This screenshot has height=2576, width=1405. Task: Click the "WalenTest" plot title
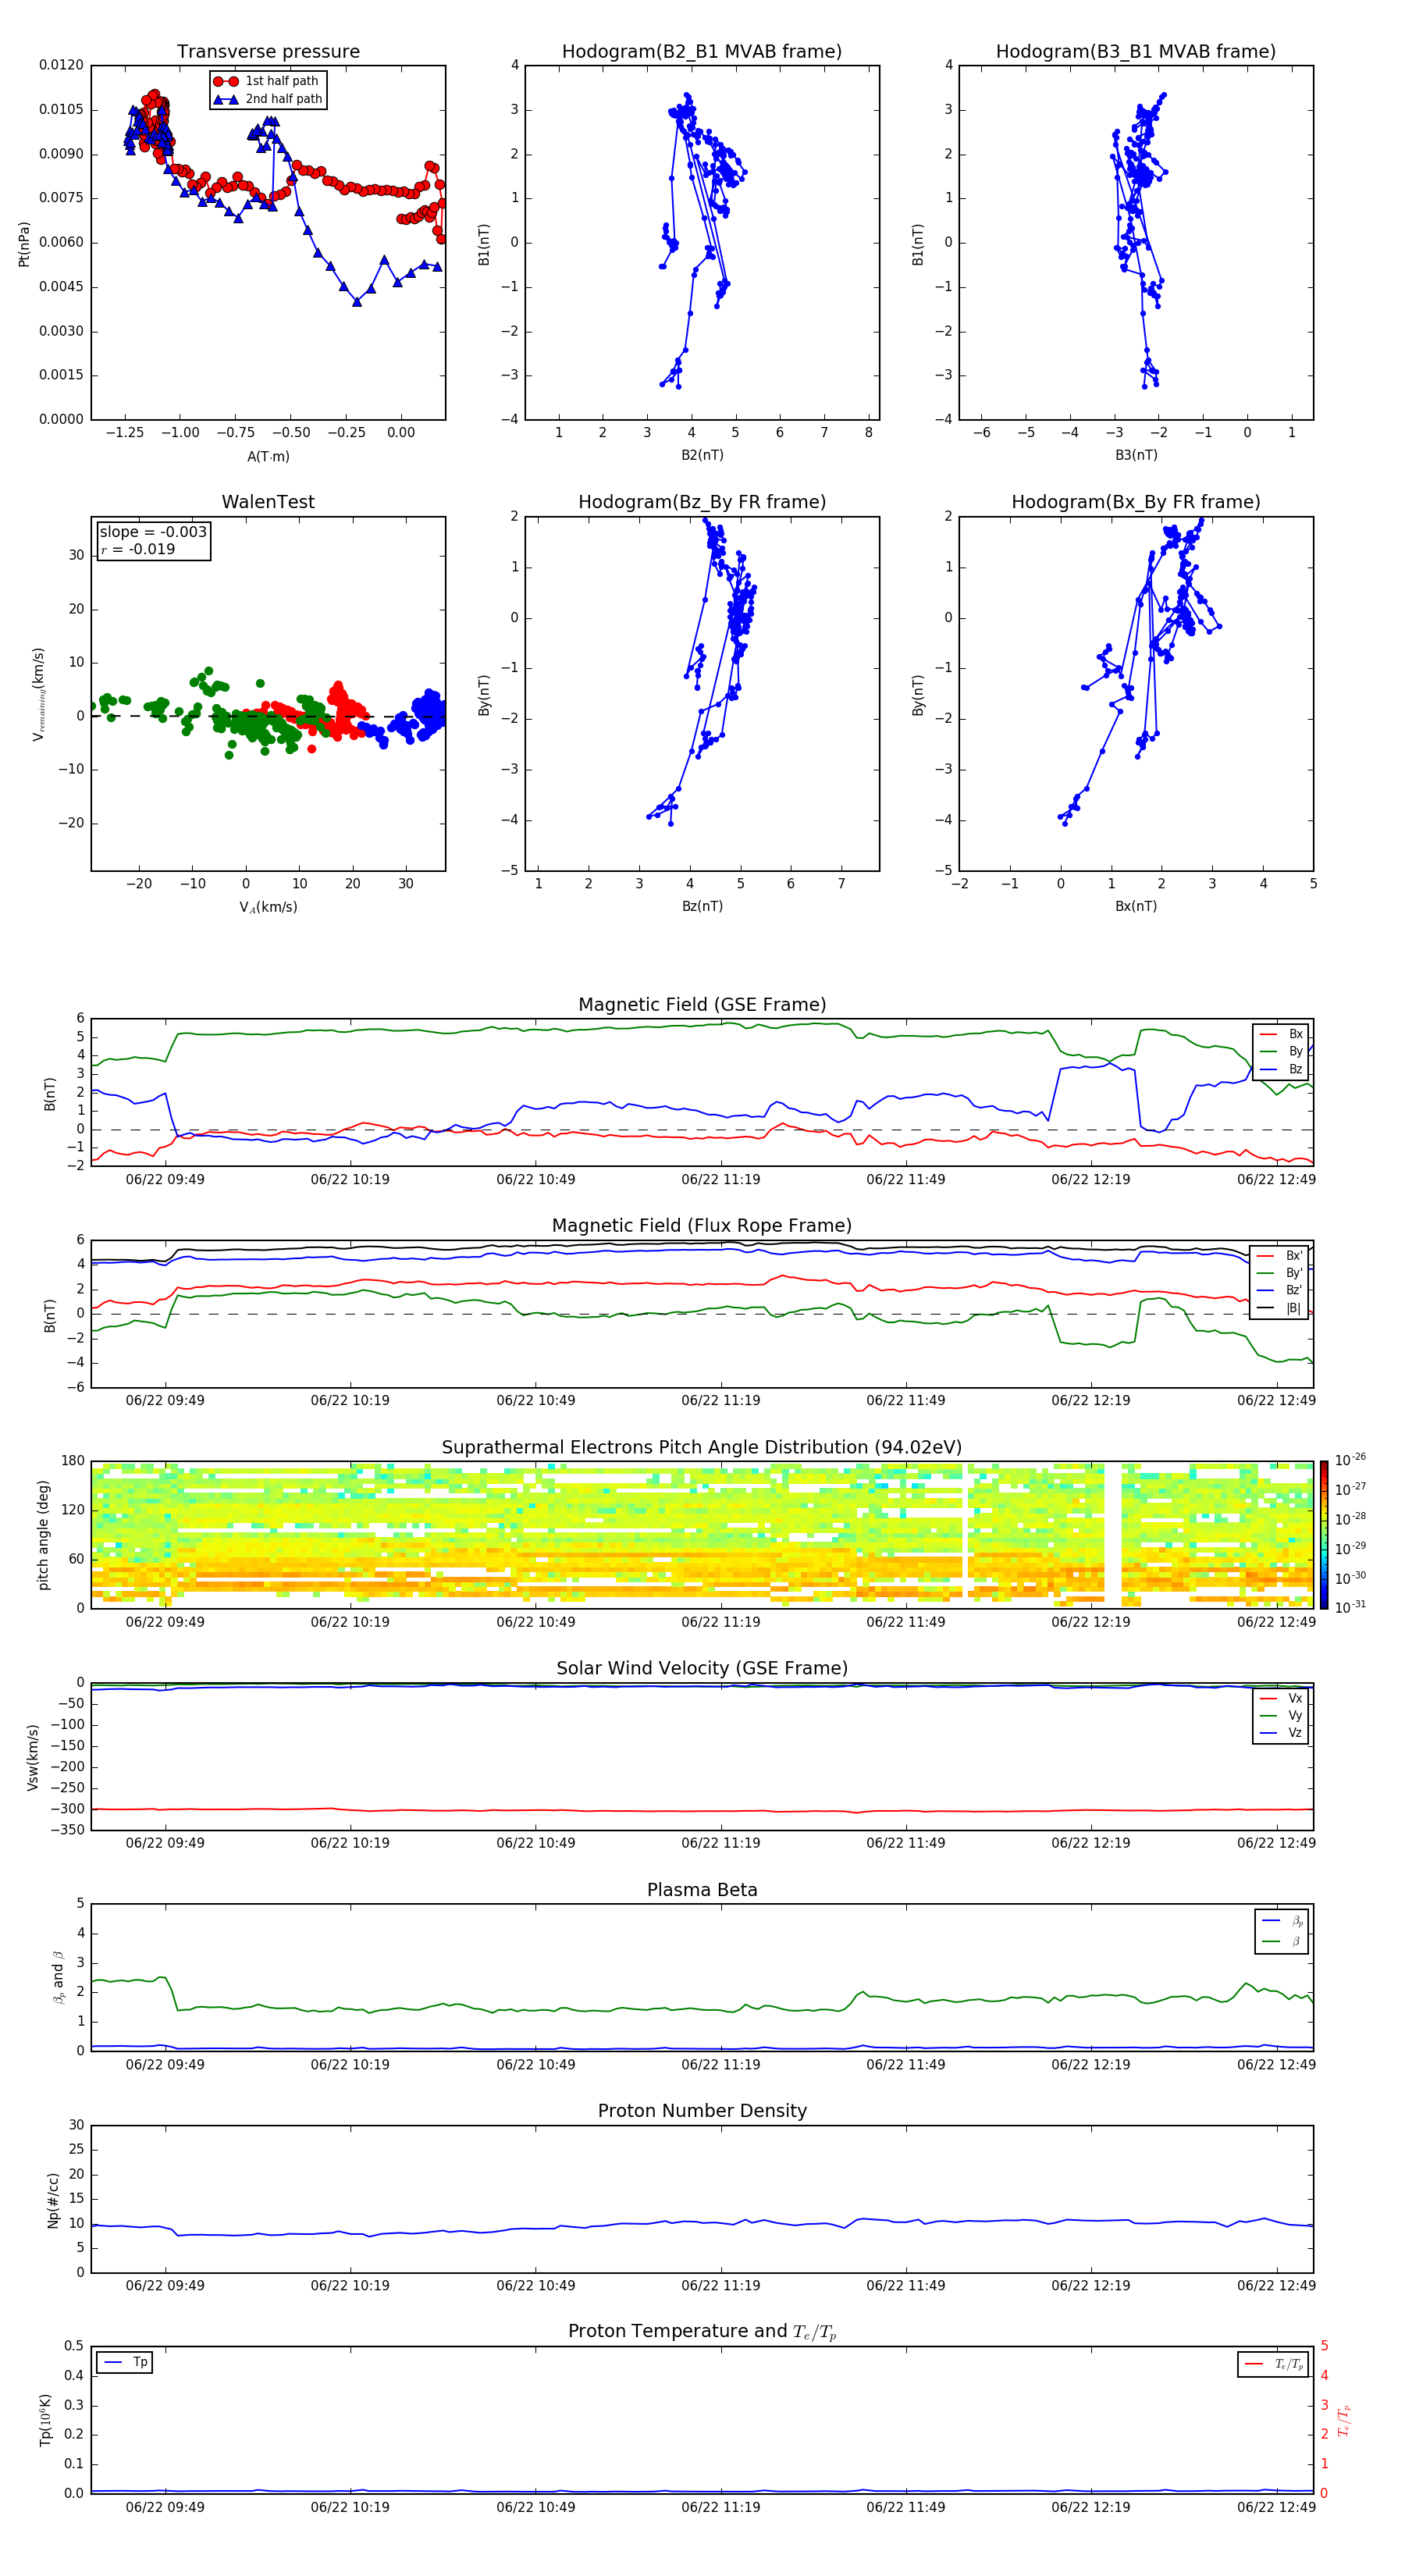point(268,502)
